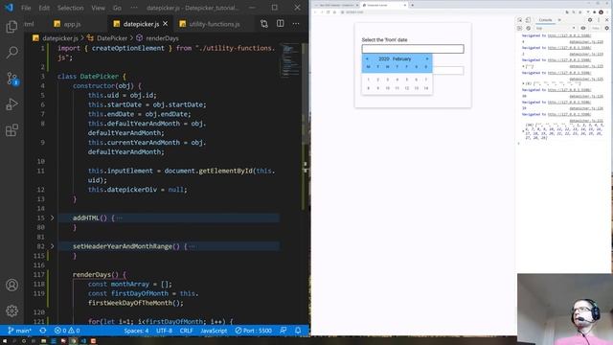The height and width of the screenshot is (345, 613).
Task: Open the Go menu
Action: coord(117,8)
